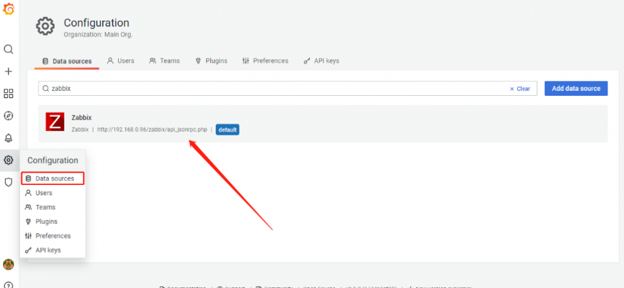Open the user avatar in sidebar
This screenshot has height=288, width=624.
tap(9, 264)
